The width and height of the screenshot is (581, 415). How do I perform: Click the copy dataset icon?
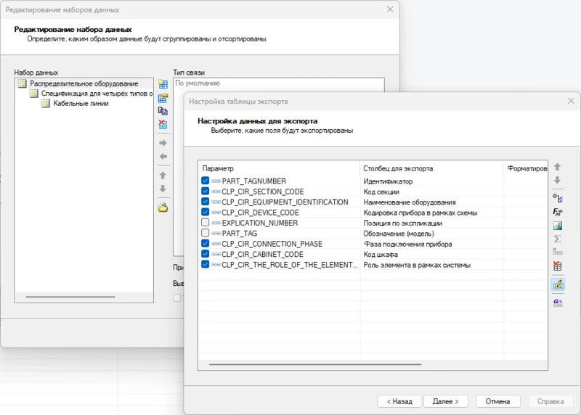163,111
